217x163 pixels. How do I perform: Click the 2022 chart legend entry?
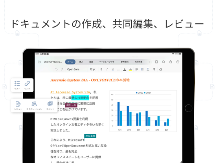(140, 93)
